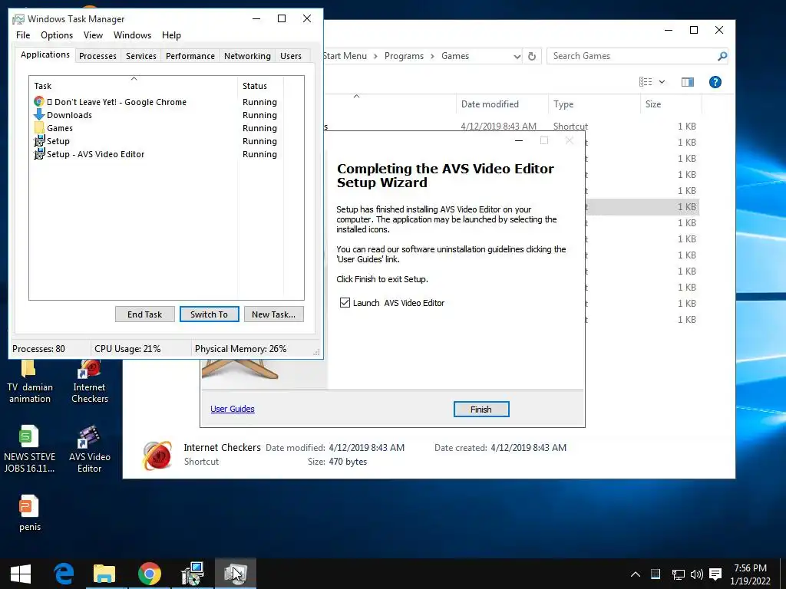786x589 pixels.
Task: Switch to the Performance tab
Action: 190,55
